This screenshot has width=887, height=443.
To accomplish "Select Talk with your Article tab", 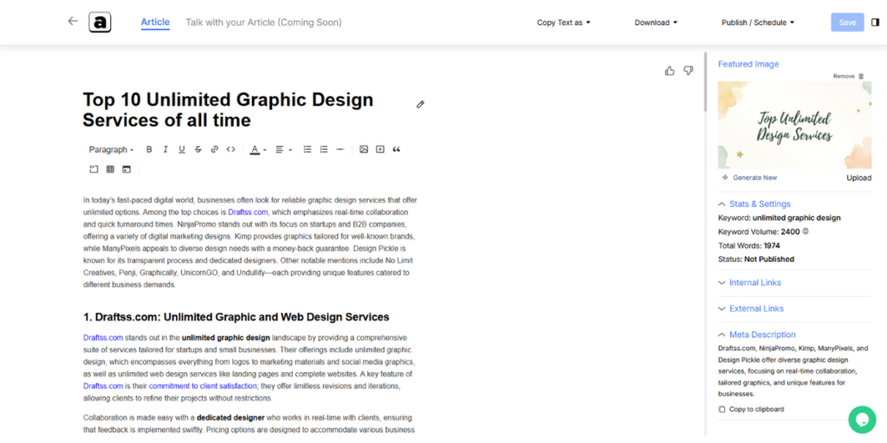I will (x=263, y=22).
